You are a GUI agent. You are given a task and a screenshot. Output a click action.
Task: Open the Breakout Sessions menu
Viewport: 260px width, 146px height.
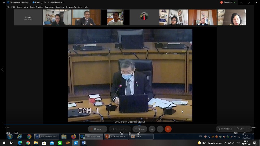coord(74,7)
